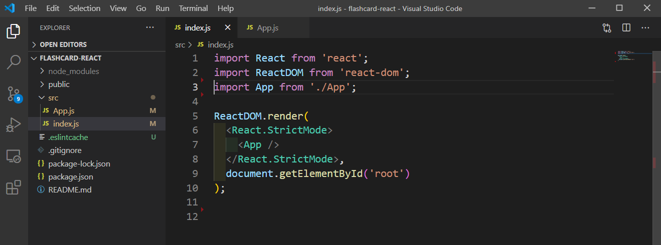Click line number 5 in the gutter

[x=195, y=116]
